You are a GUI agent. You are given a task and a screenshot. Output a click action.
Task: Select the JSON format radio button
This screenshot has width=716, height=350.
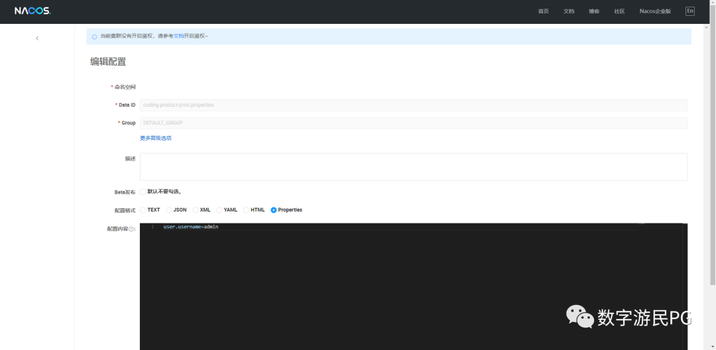169,210
